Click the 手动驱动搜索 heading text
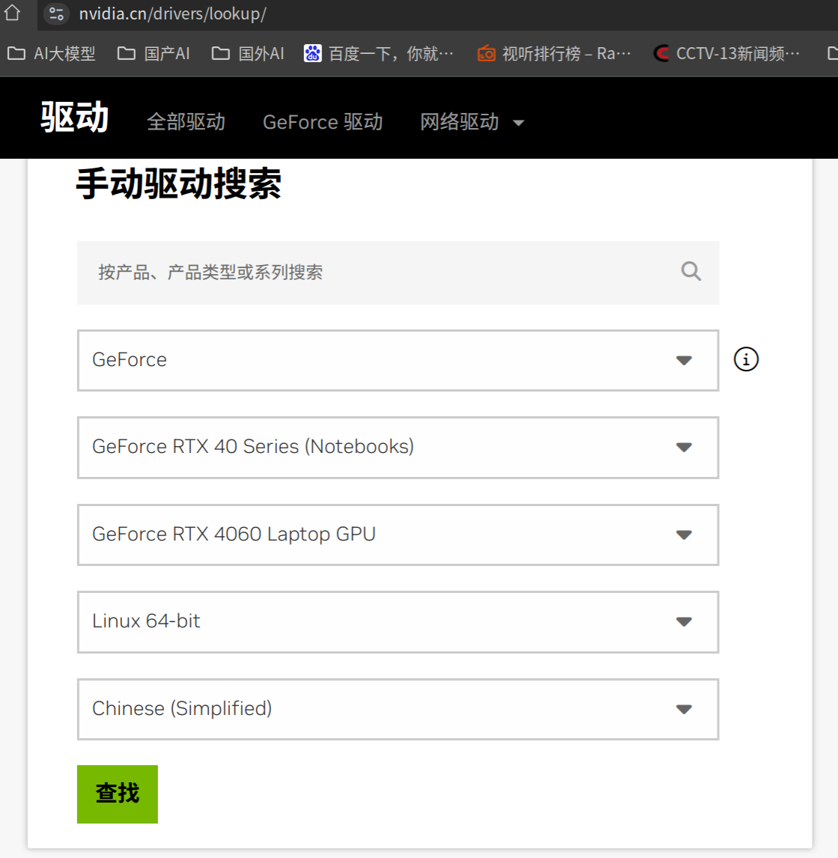The width and height of the screenshot is (838, 858). (x=178, y=184)
